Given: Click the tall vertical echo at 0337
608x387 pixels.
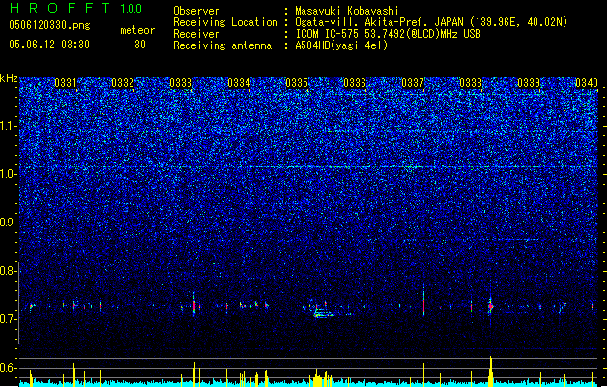Looking at the screenshot, I should pos(423,301).
